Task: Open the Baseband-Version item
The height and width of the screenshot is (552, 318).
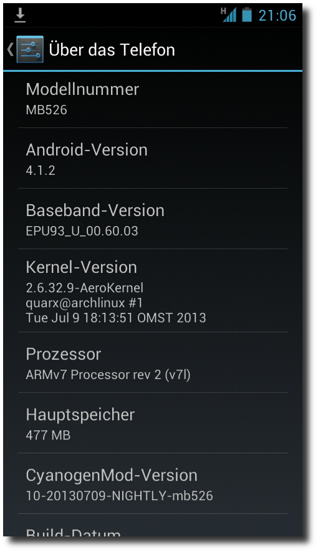Action: click(x=153, y=219)
